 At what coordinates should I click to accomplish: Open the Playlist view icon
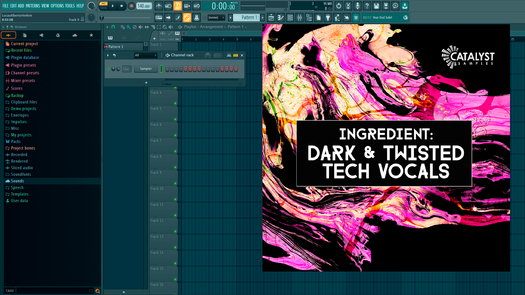click(271, 17)
